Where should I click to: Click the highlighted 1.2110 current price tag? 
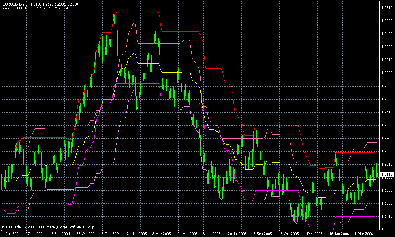pyautogui.click(x=387, y=174)
